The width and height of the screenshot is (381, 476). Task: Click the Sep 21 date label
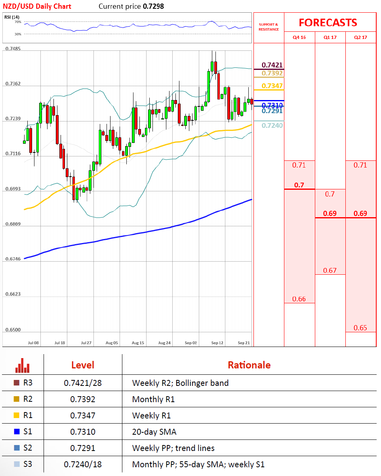click(x=244, y=343)
